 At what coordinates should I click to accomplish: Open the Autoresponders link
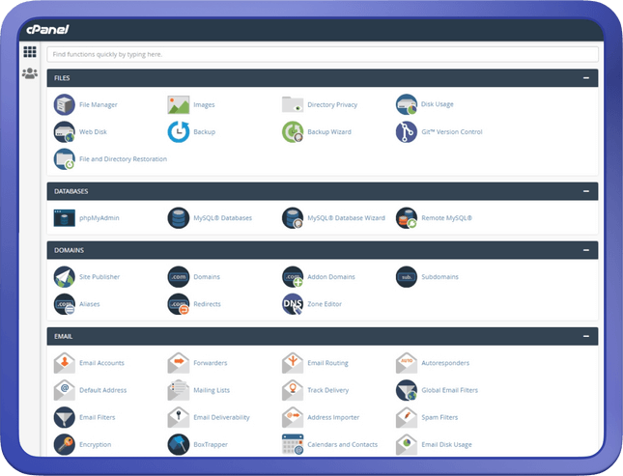[x=444, y=363]
